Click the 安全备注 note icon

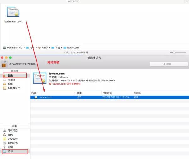coord(5,139)
